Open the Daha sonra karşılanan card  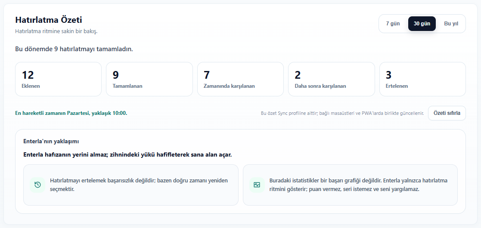(x=332, y=79)
